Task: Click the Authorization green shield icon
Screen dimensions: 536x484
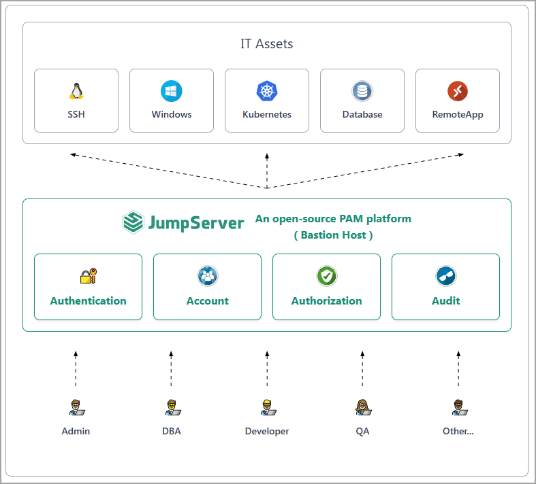Action: 327,276
